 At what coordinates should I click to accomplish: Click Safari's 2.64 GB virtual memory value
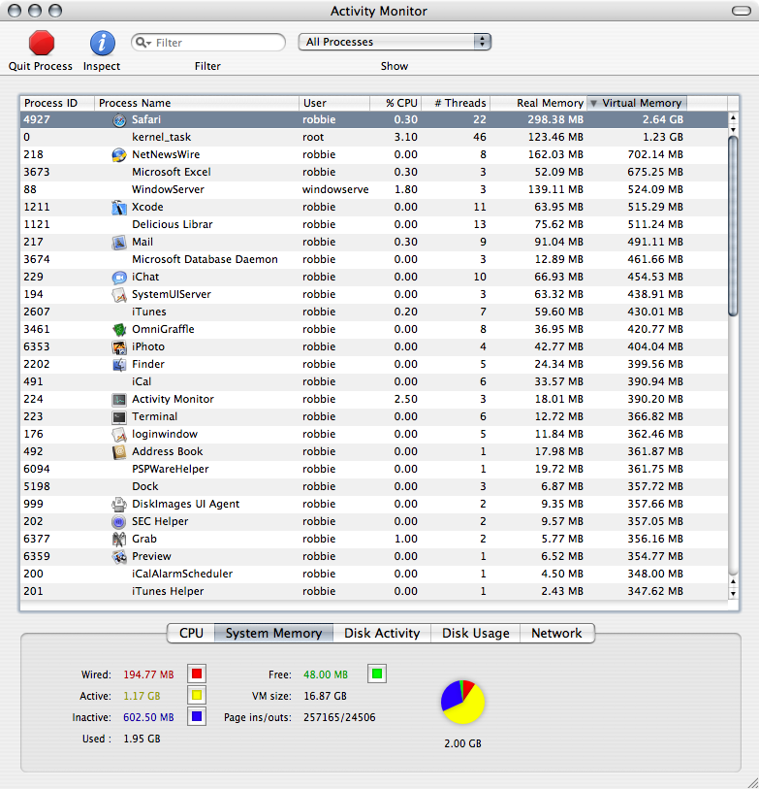pyautogui.click(x=662, y=119)
